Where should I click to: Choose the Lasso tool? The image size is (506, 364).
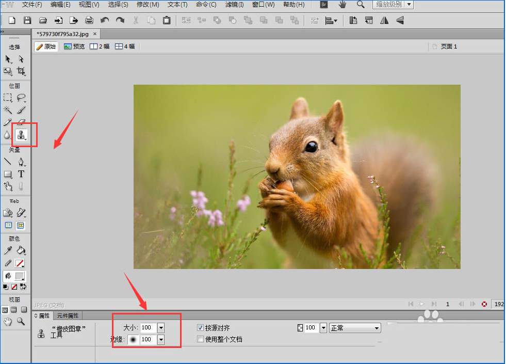tap(21, 97)
